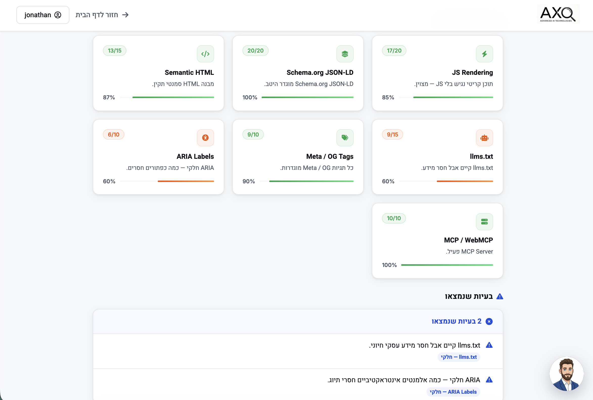The image size is (593, 400).
Task: Click the llms.txt partial status tag
Action: point(459,357)
